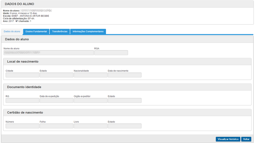Select the Dados do aluno tab
This screenshot has width=255, height=143.
(x=12, y=32)
